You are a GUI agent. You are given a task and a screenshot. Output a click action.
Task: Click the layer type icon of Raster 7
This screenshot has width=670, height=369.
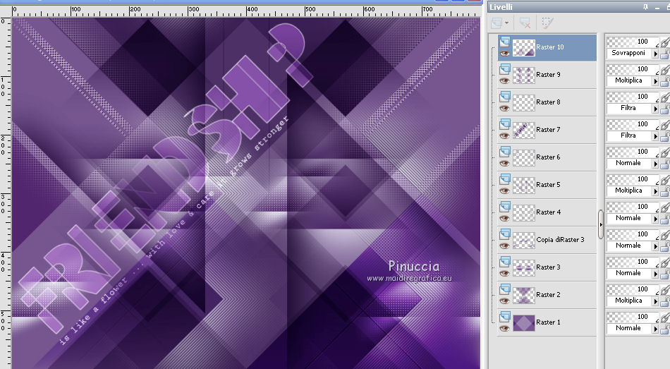(x=505, y=124)
